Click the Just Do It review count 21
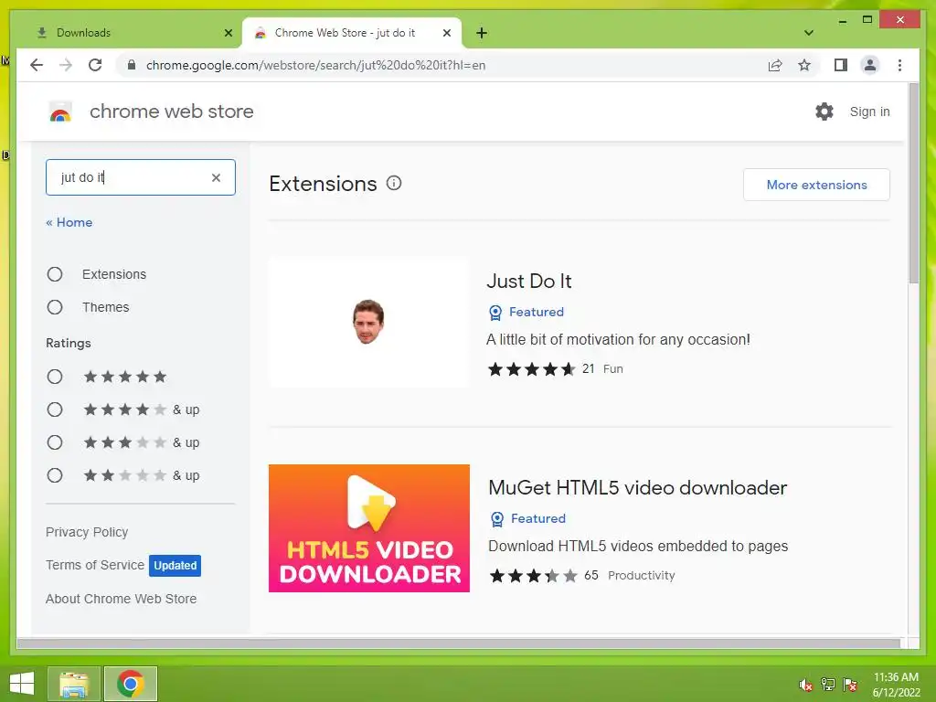 pos(588,369)
